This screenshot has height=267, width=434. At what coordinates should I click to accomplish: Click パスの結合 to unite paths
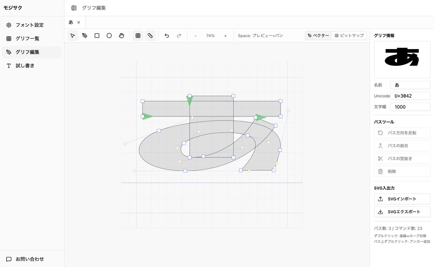(402, 146)
